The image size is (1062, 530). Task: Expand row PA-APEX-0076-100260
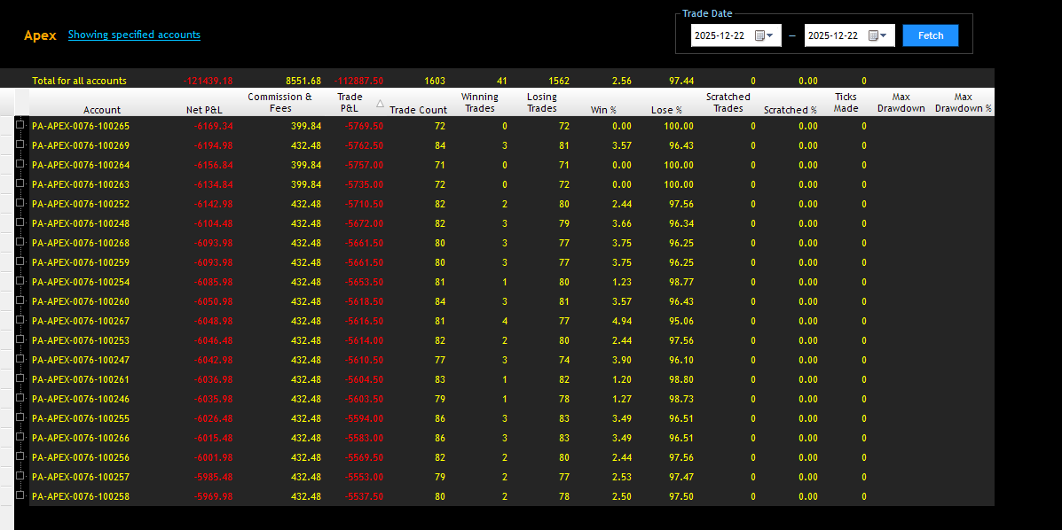click(20, 301)
